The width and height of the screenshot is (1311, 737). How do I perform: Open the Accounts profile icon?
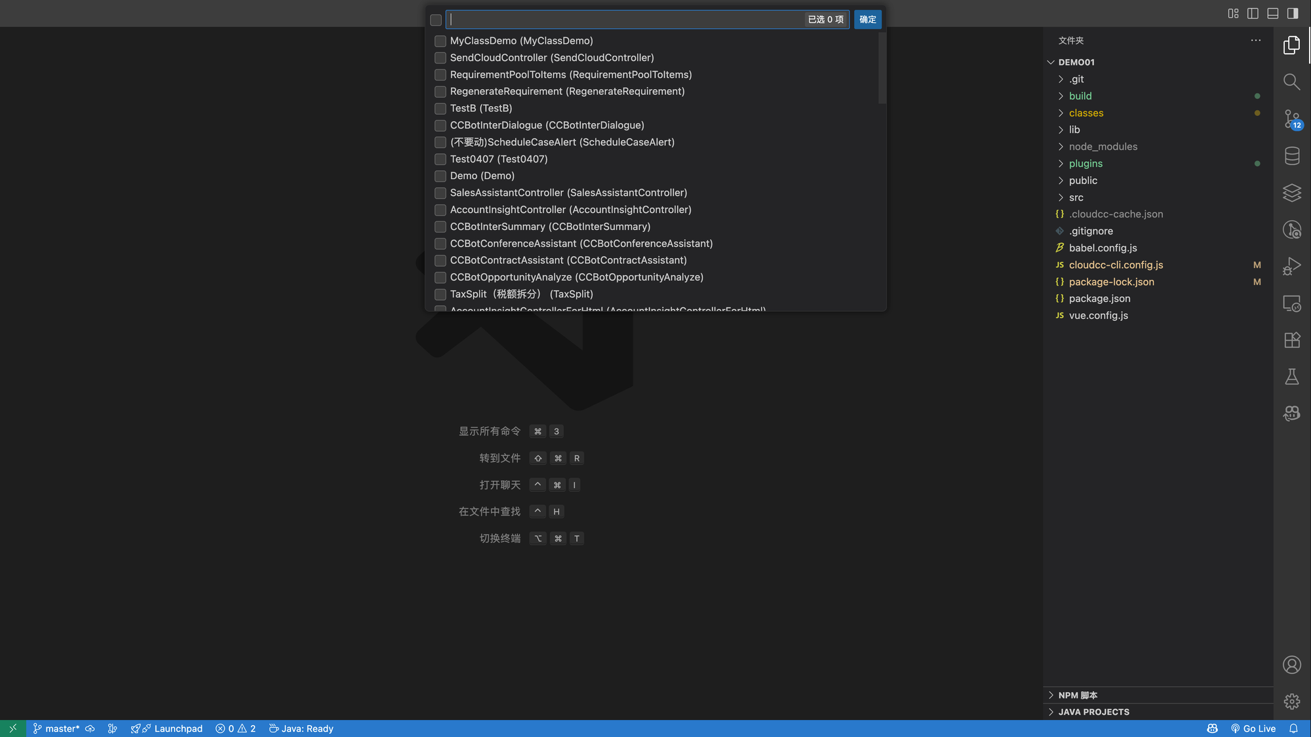click(1291, 665)
